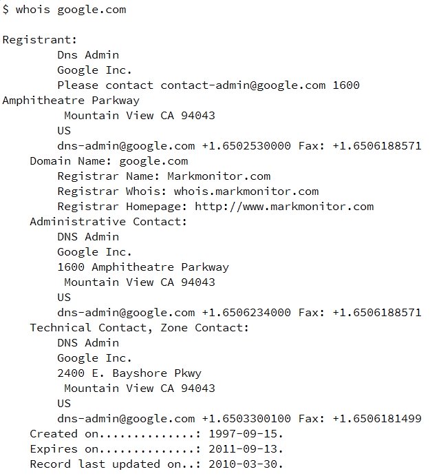430x476 pixels.
Task: Click the creation date 1997-09-15
Action: [x=246, y=434]
